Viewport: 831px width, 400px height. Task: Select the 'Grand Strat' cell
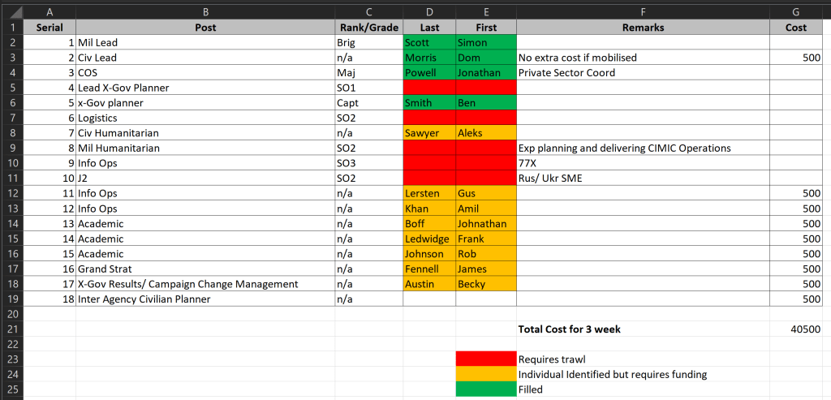pyautogui.click(x=205, y=269)
